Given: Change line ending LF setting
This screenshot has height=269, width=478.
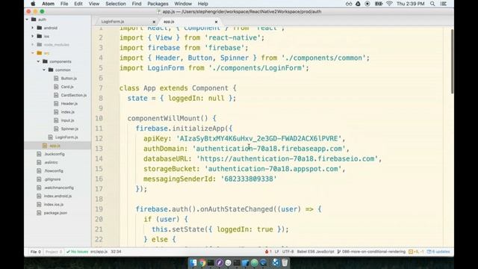Looking at the screenshot, I should (x=277, y=252).
